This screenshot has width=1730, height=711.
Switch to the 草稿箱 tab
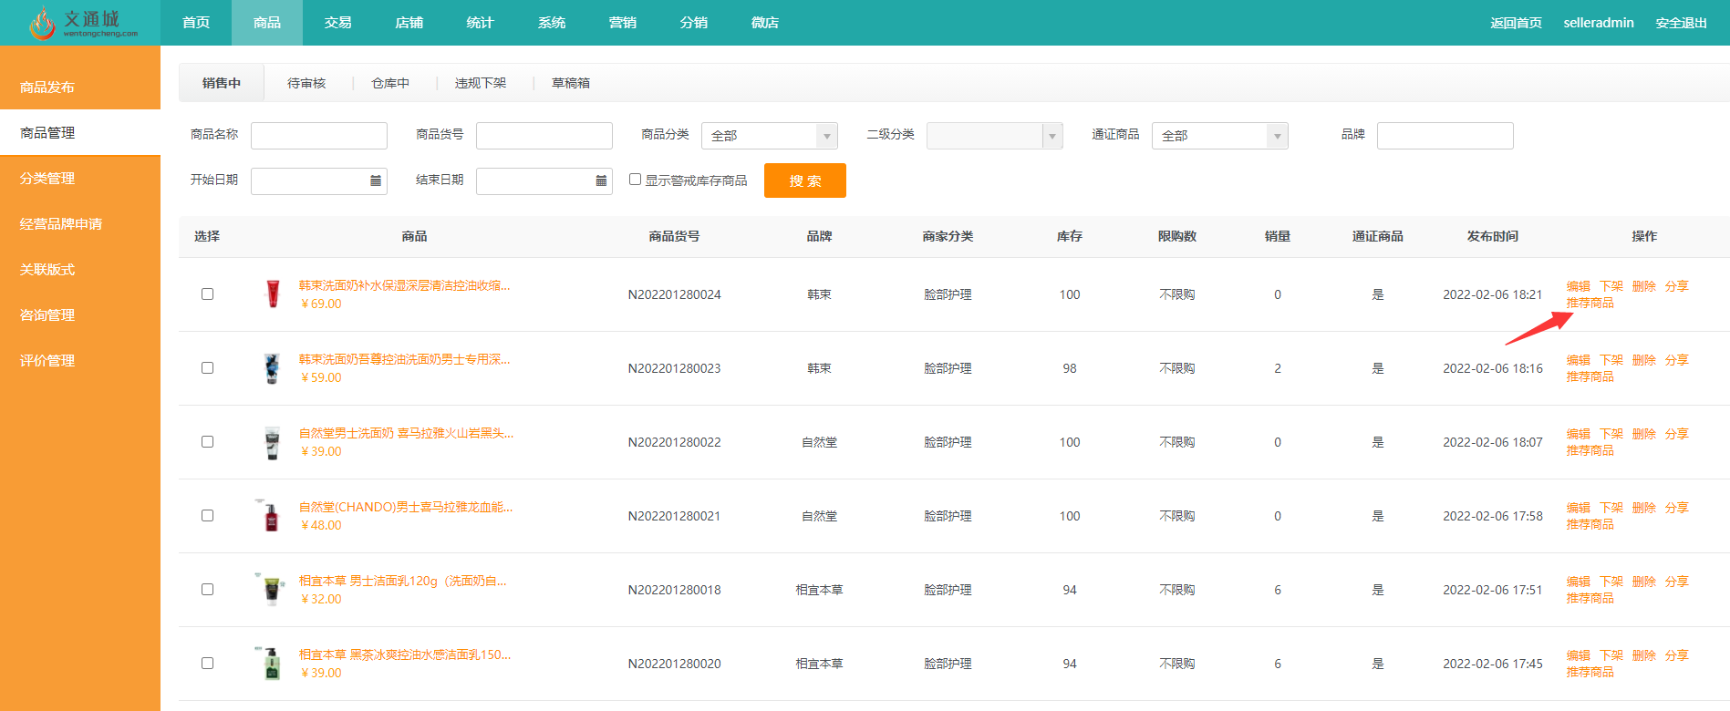point(571,83)
